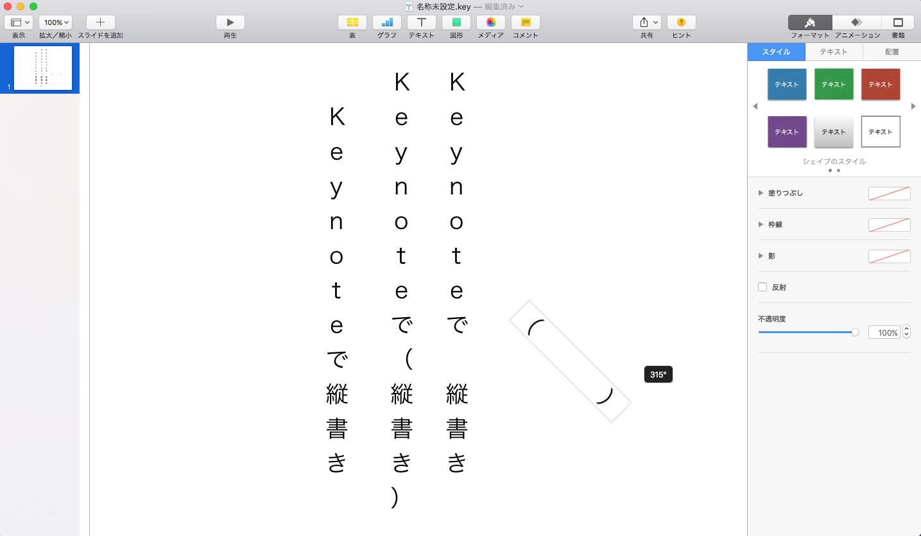This screenshot has height=536, width=921.
Task: Add a slide with スライドを追加
Action: pyautogui.click(x=100, y=22)
